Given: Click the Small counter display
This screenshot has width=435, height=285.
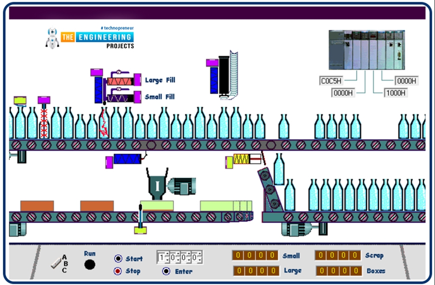Looking at the screenshot, I should point(254,256).
